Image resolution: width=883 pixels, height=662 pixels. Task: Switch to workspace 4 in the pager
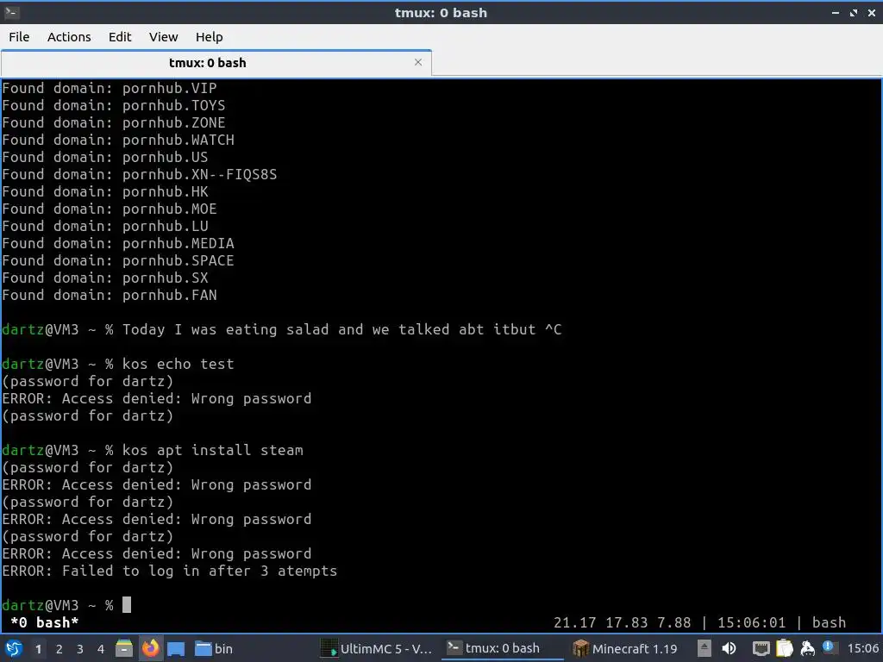coord(101,649)
